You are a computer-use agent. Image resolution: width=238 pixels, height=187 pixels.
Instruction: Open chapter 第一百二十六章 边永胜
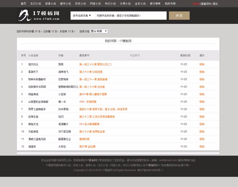click(x=92, y=87)
